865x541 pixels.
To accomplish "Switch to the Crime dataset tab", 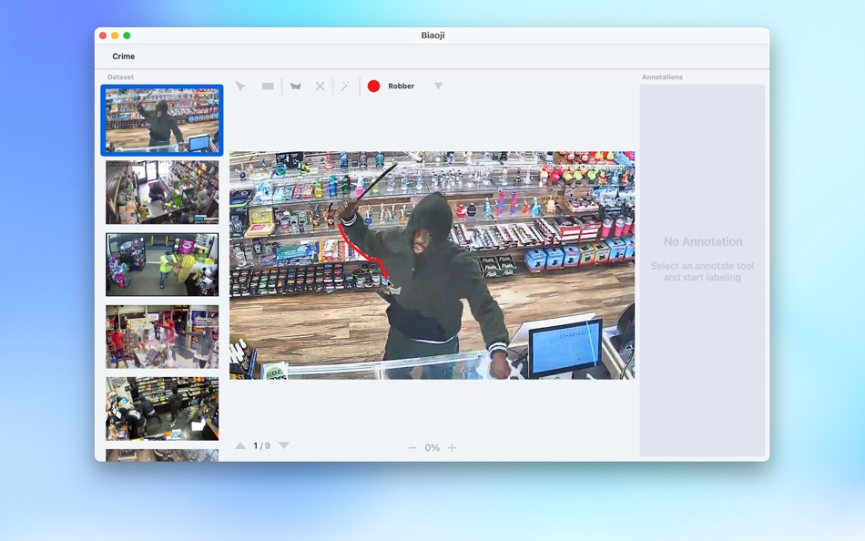I will click(x=122, y=56).
